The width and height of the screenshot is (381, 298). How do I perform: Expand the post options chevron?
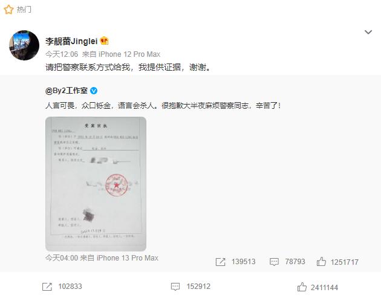(368, 32)
